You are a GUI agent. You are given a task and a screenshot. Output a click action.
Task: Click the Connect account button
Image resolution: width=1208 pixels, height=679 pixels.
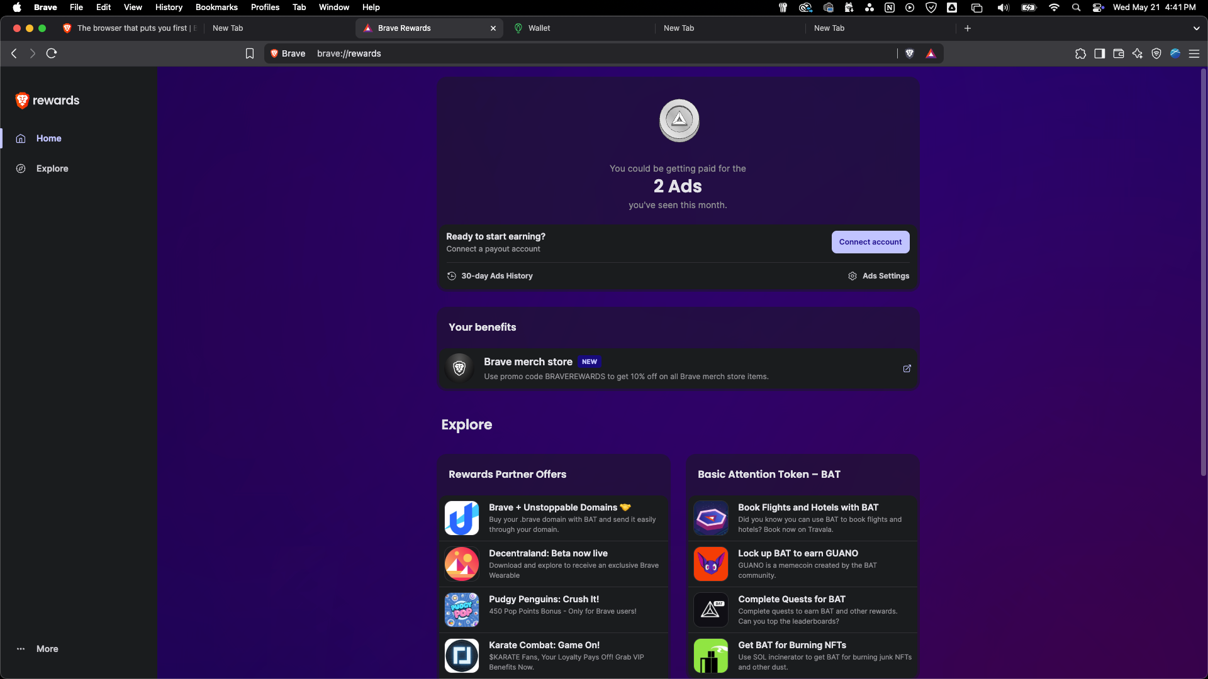point(870,242)
